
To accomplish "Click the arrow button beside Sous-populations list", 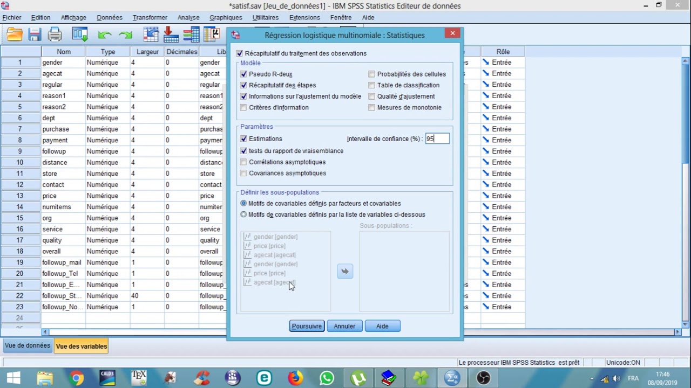I will (345, 271).
